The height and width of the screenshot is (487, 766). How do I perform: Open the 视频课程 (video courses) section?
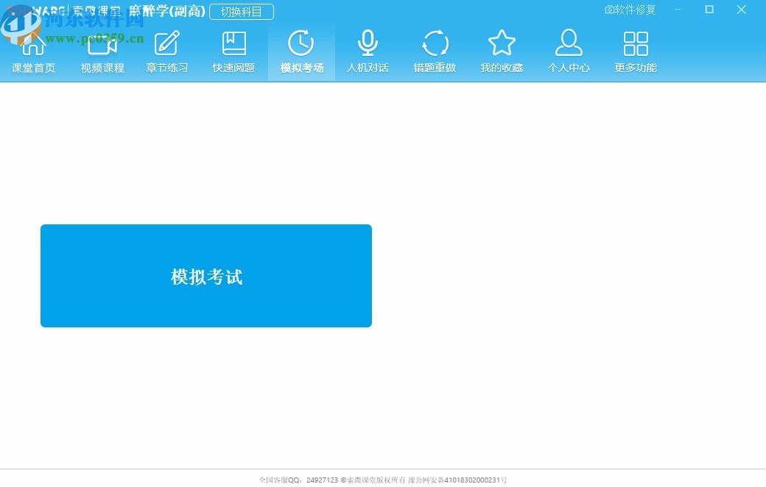pyautogui.click(x=102, y=51)
